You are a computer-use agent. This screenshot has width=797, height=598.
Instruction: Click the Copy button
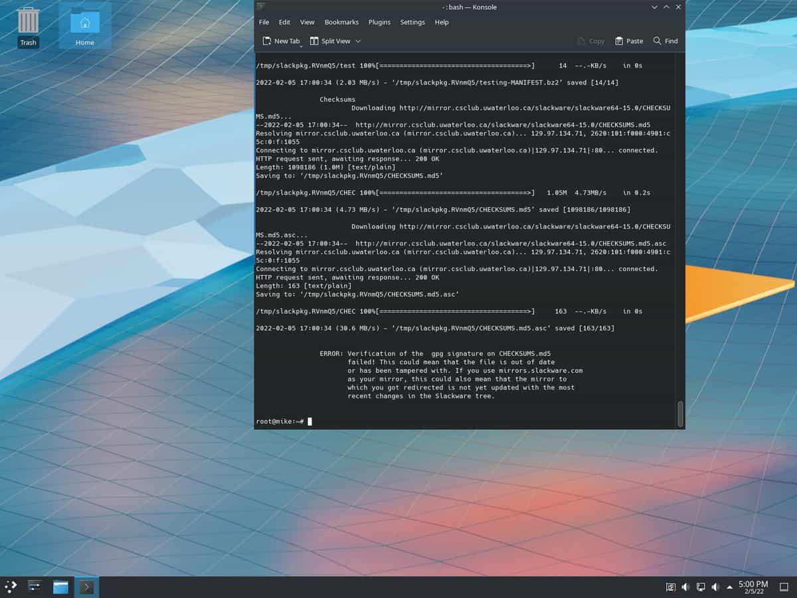(590, 41)
